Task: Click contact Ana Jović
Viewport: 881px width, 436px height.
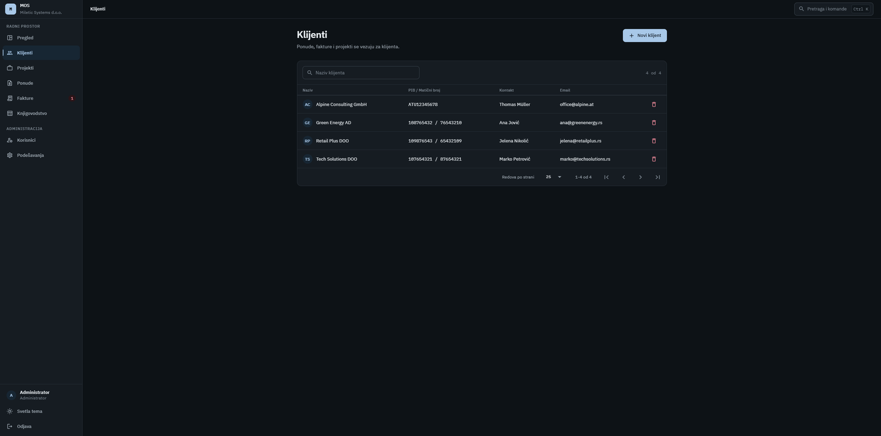Action: [509, 123]
